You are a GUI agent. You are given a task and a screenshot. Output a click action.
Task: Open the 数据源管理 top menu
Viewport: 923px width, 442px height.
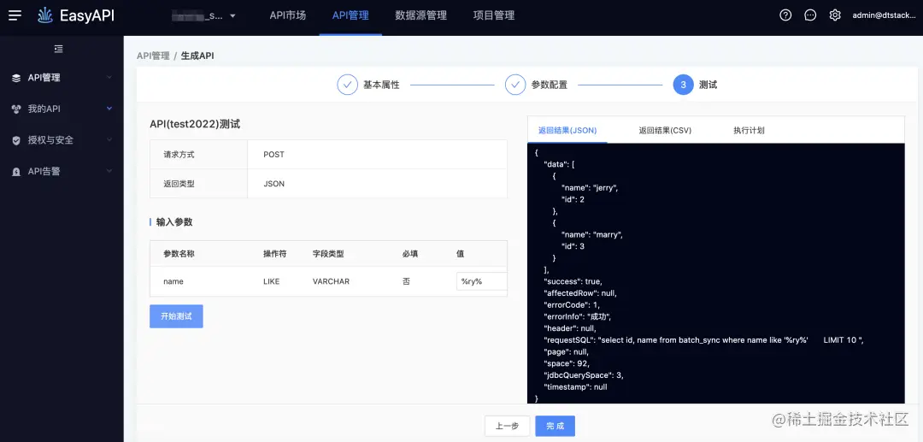(x=420, y=16)
